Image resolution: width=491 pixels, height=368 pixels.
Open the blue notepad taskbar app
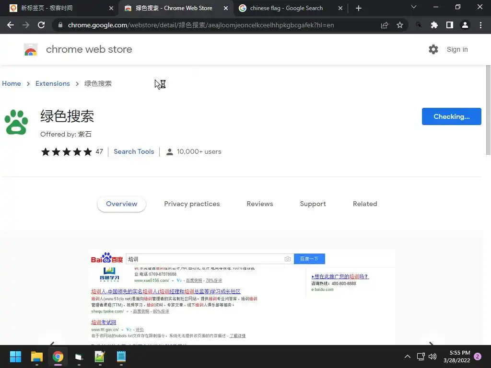[x=121, y=356]
